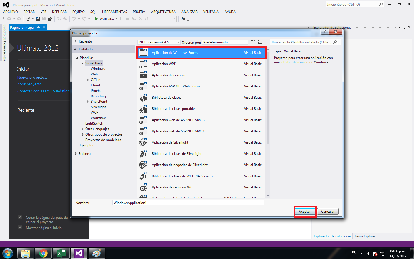Image resolution: width=414 pixels, height=259 pixels.
Task: Open the DEPURAR menu
Action: click(x=59, y=12)
